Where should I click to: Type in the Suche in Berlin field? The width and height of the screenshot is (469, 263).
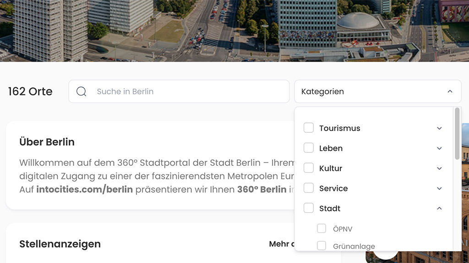(188, 91)
